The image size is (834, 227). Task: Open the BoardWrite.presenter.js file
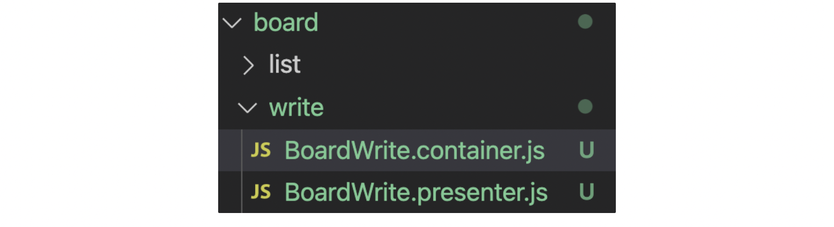click(x=416, y=192)
